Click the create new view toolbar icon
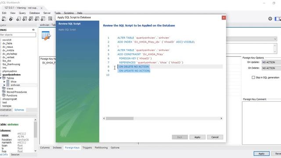 tap(31, 18)
